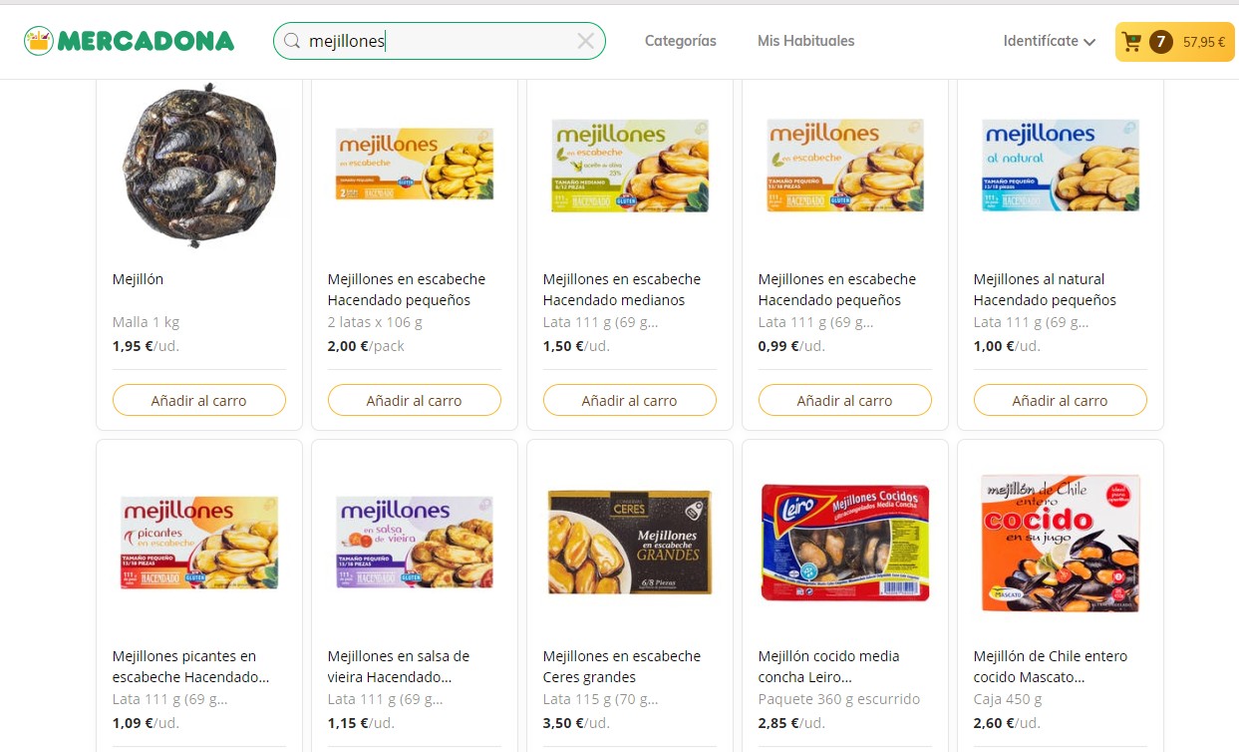Open the Leiro cooked mussels image

[x=844, y=542]
